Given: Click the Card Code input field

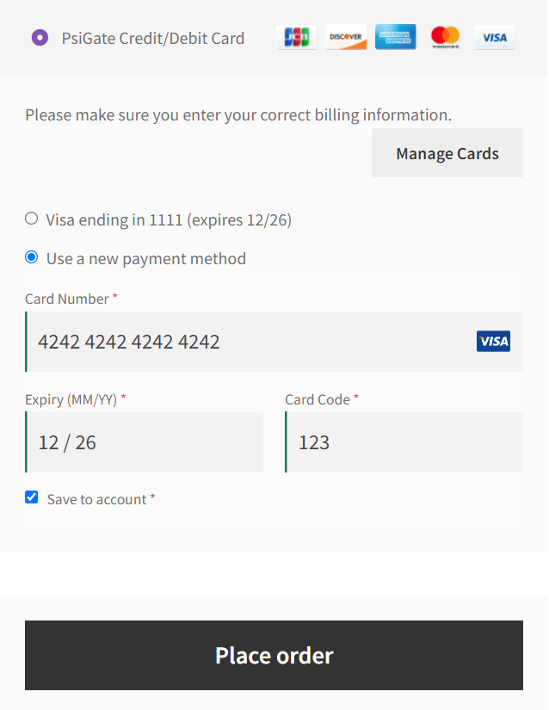Looking at the screenshot, I should 404,441.
